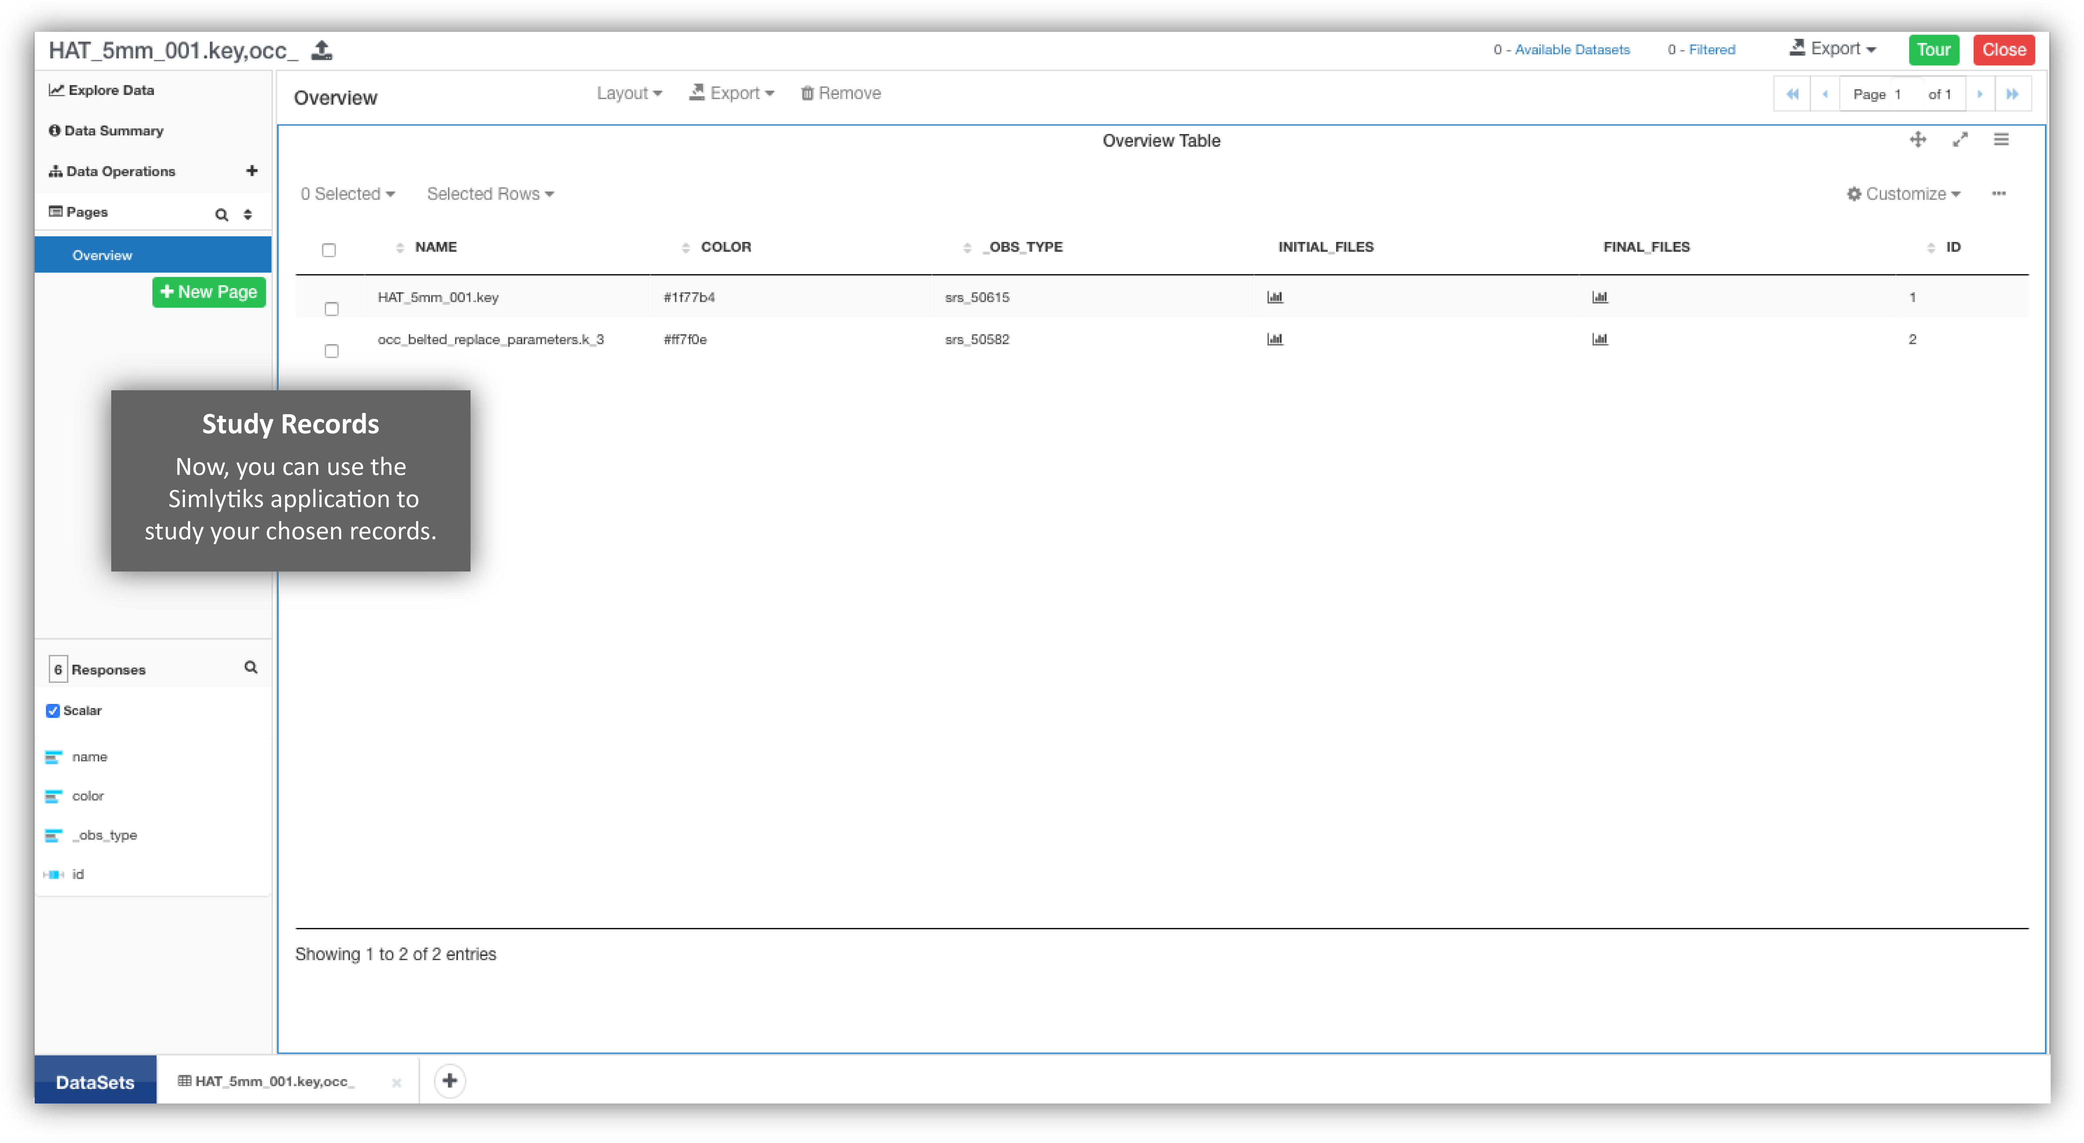Click the Responses section header
The height and width of the screenshot is (1143, 2084).
click(108, 669)
